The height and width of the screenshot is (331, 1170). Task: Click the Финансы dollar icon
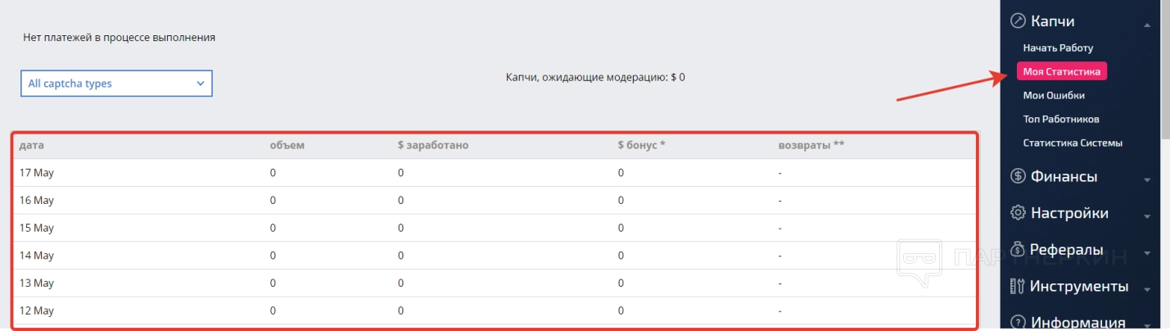(1018, 176)
